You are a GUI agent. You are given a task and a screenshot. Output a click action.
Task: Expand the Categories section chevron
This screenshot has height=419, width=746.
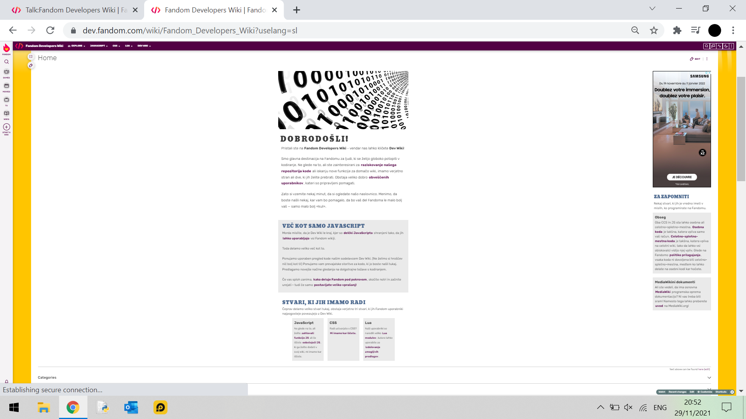tap(709, 377)
